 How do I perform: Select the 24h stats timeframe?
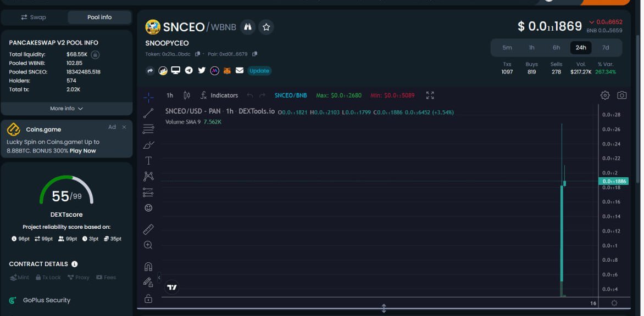pos(581,48)
